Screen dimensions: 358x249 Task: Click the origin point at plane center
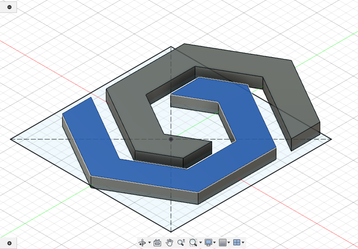(171, 139)
